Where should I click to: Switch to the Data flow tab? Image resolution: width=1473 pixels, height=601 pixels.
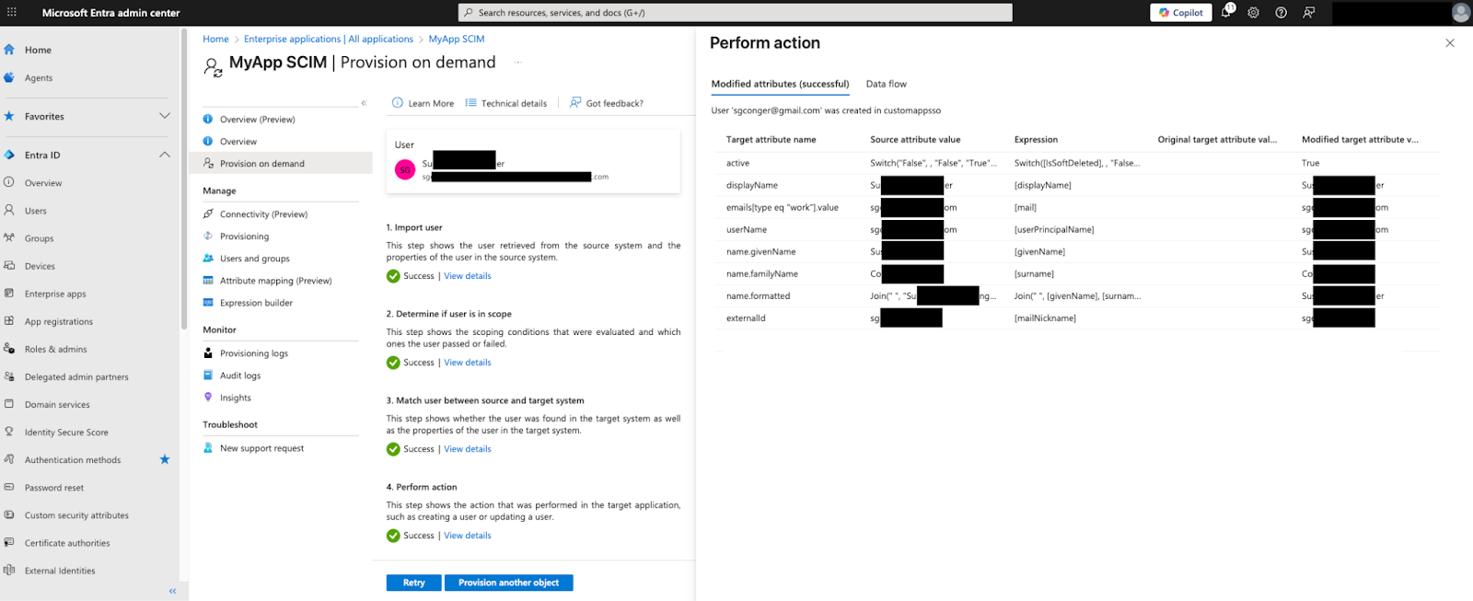(887, 84)
